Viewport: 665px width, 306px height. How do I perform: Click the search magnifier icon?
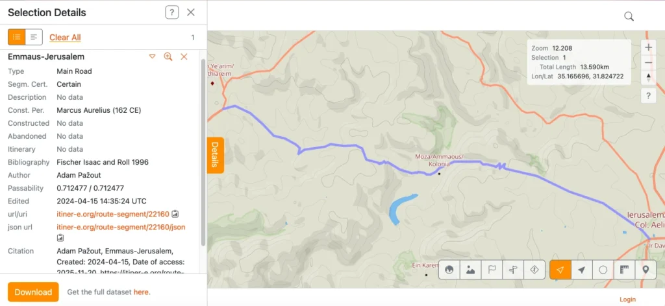(x=629, y=16)
